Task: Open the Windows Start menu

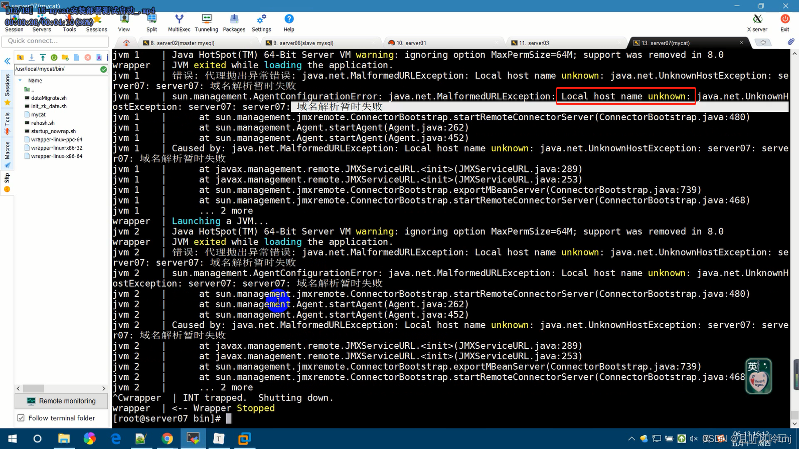Action: [x=12, y=438]
